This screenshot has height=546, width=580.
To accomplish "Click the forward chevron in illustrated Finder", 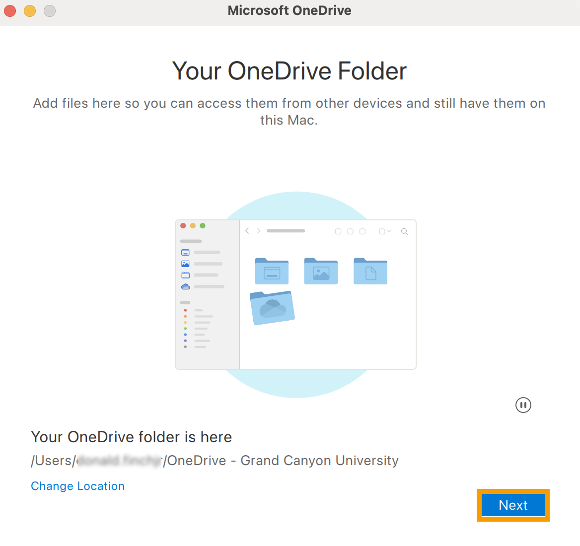I will pos(258,231).
